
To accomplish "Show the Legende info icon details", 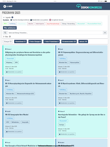I will (12, 17).
